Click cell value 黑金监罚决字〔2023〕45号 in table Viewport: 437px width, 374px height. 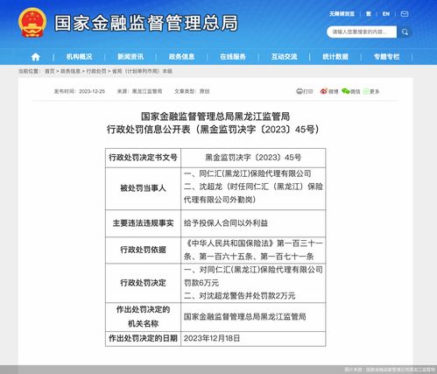point(253,158)
